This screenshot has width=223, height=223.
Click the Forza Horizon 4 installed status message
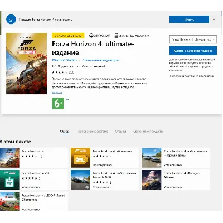[45, 20]
